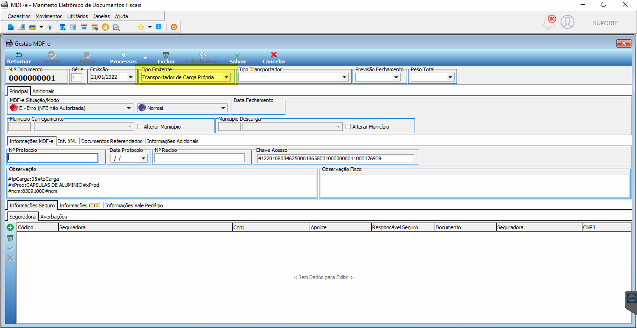The width and height of the screenshot is (637, 328).
Task: Open the notifications bell icon
Action: click(x=549, y=22)
